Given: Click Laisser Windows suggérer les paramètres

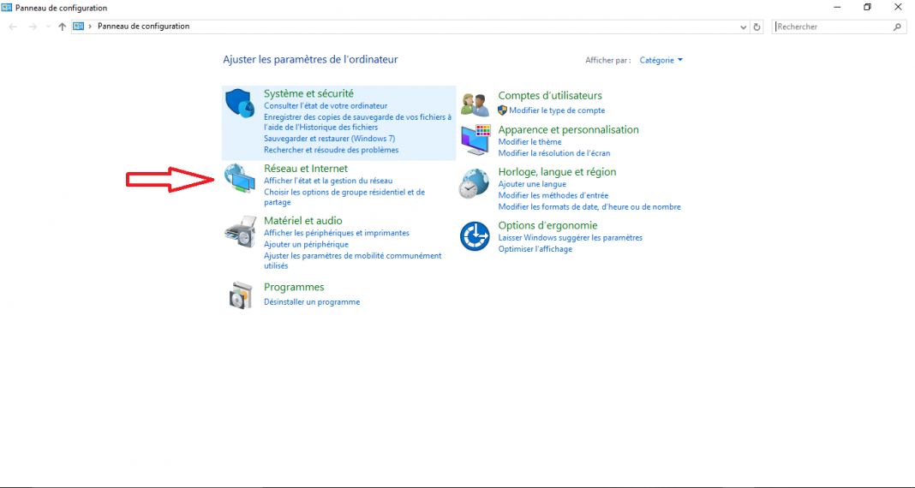Looking at the screenshot, I should click(x=570, y=238).
